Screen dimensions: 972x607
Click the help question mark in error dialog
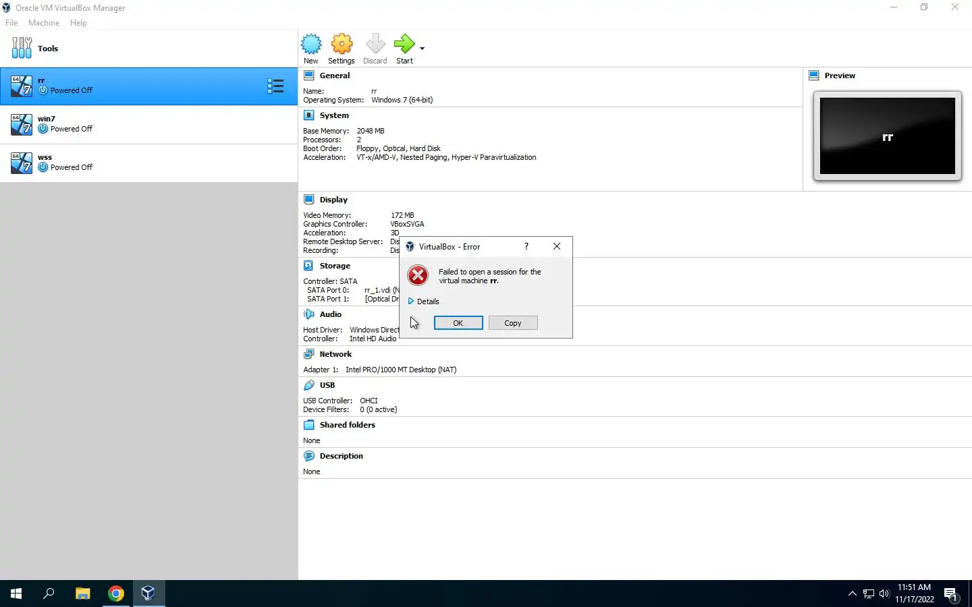[526, 246]
